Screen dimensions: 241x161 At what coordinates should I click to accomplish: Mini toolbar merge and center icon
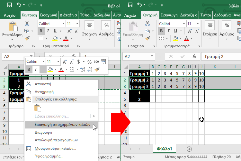click(103, 62)
